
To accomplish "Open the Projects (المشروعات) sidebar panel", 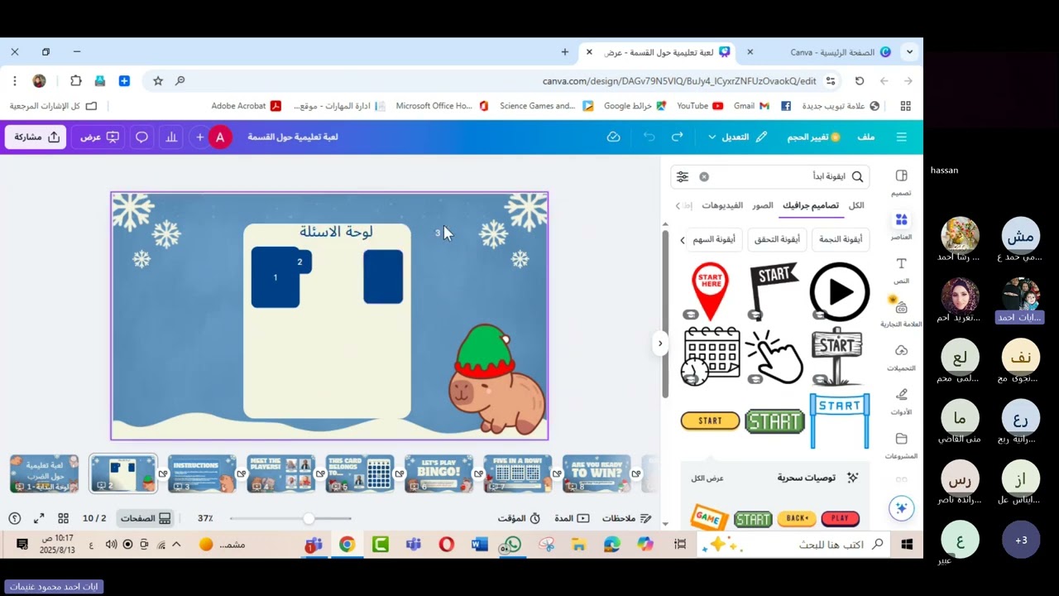I will [901, 445].
